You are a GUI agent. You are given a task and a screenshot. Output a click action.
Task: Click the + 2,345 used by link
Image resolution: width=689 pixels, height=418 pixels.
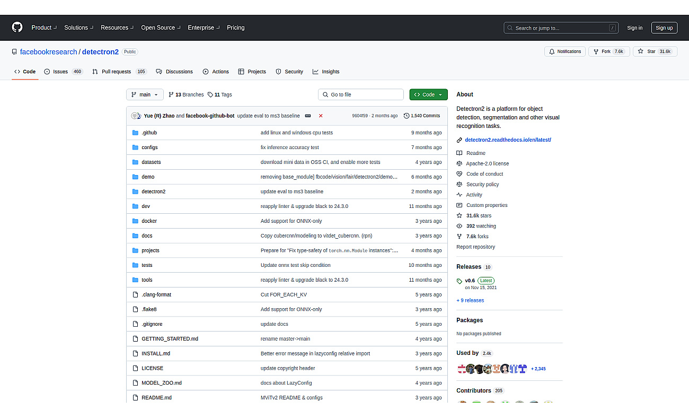tap(538, 369)
